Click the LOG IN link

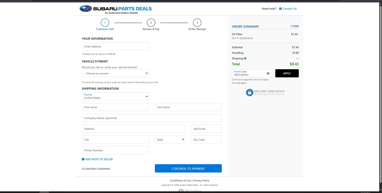pyautogui.click(x=112, y=54)
